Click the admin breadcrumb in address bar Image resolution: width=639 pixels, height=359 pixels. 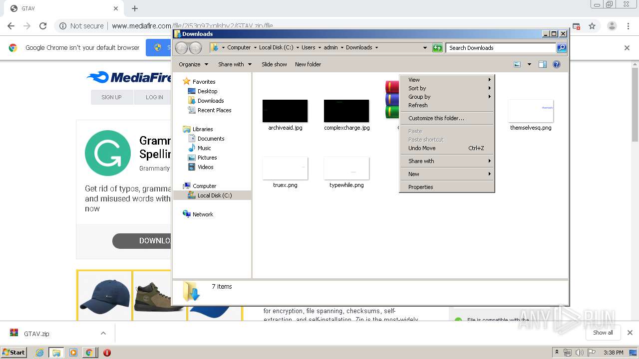[x=330, y=48]
